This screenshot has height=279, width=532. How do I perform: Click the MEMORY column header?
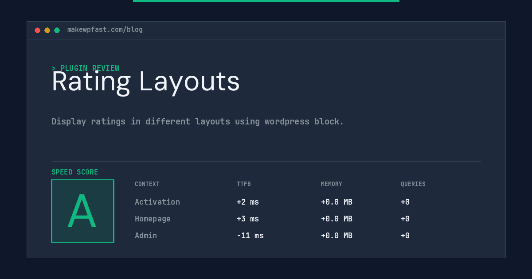pyautogui.click(x=332, y=184)
